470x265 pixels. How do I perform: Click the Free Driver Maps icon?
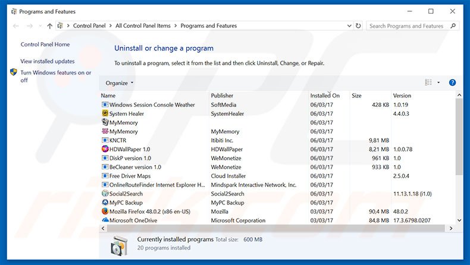coord(105,176)
